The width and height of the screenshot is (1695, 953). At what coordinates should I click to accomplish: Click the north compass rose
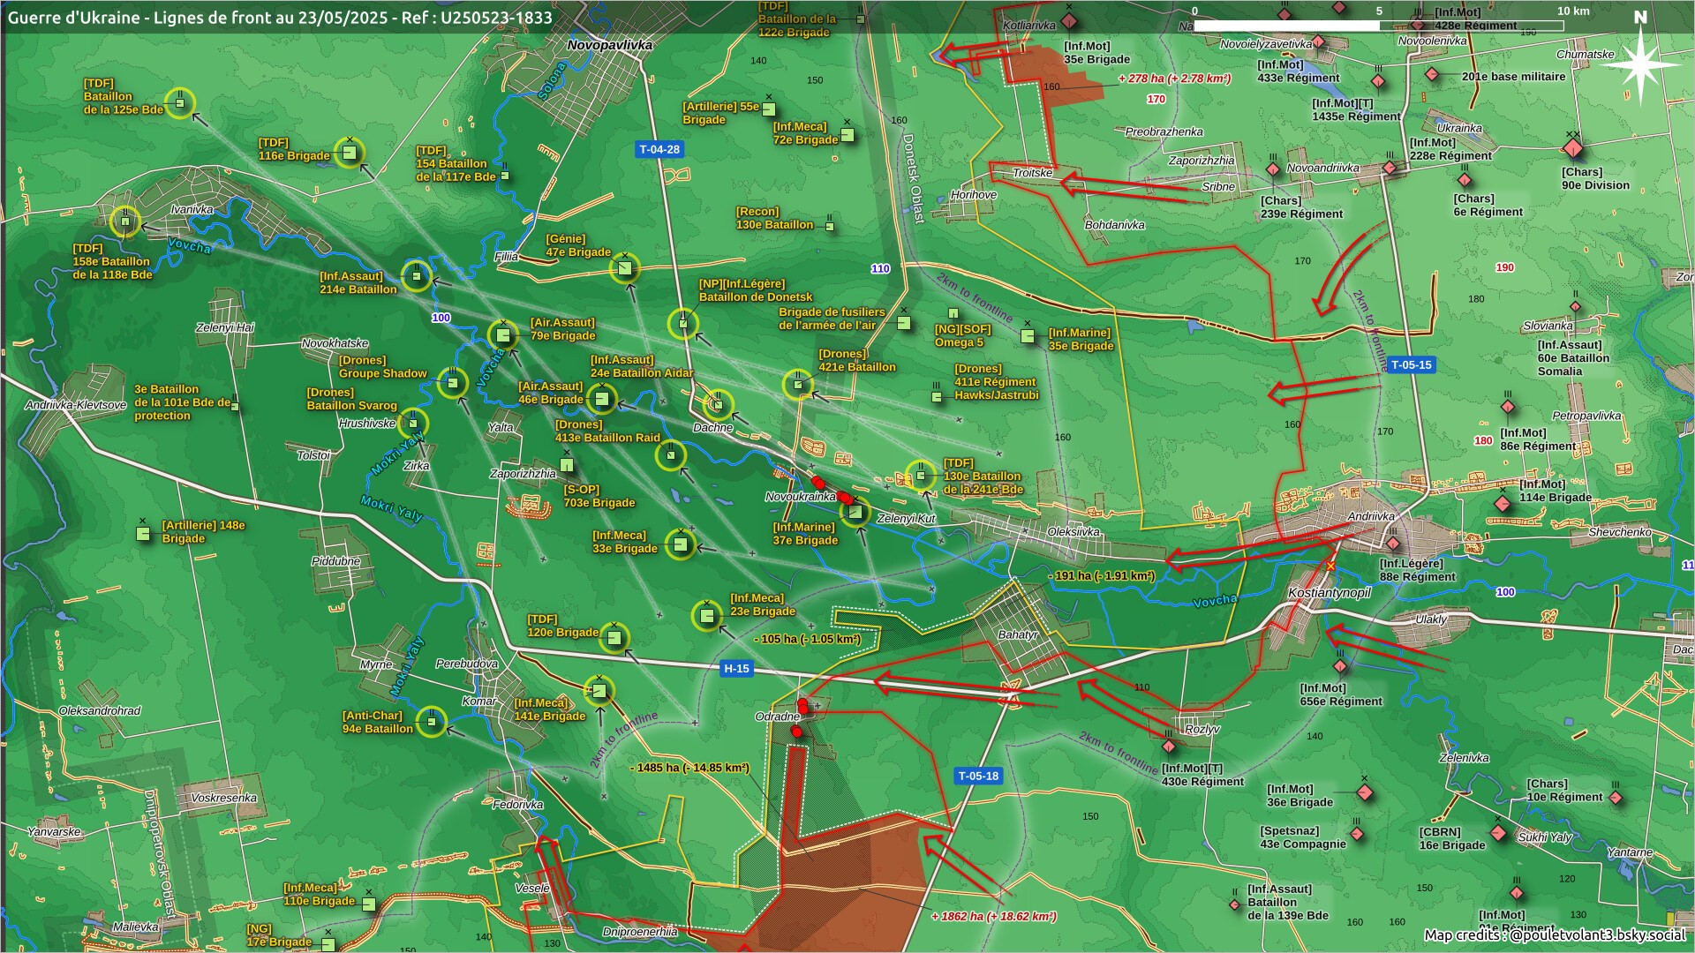tap(1640, 64)
